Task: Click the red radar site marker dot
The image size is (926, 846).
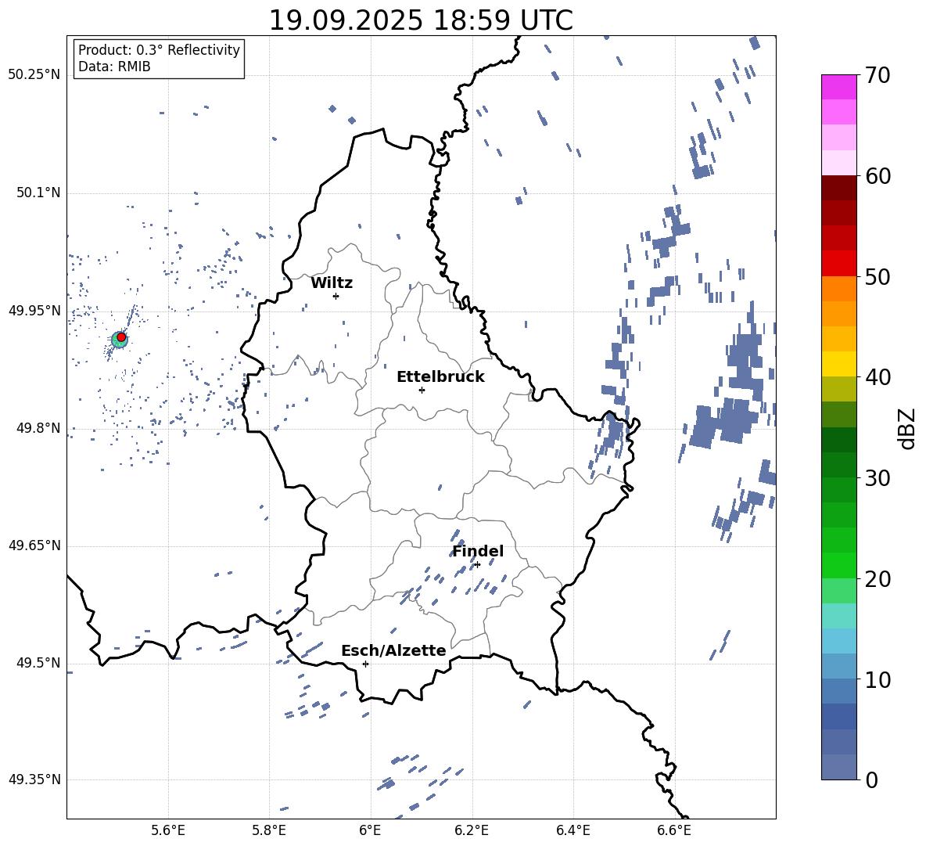Action: tap(121, 337)
